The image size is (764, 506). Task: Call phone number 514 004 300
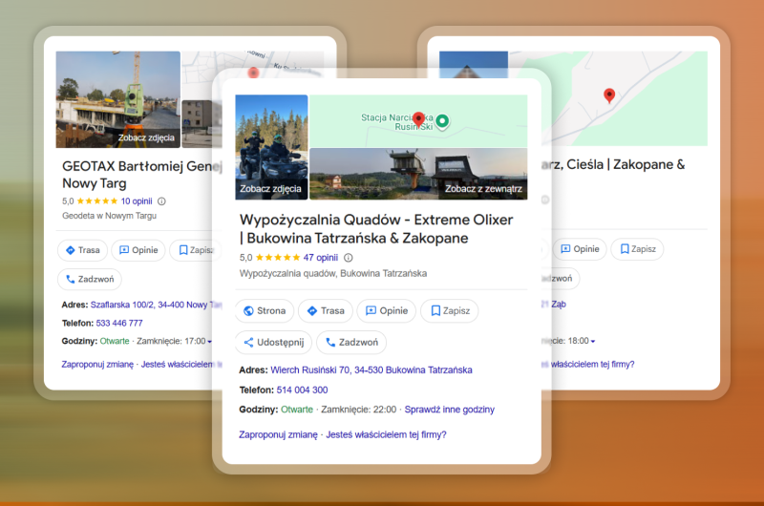pos(302,390)
